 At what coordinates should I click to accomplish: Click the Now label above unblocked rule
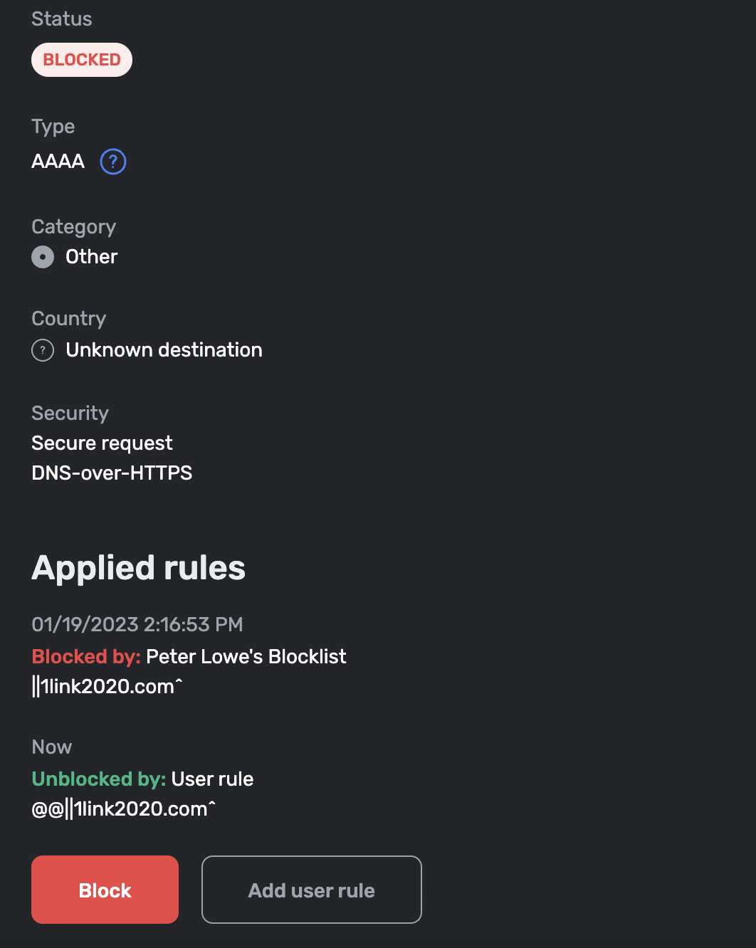pyautogui.click(x=52, y=747)
